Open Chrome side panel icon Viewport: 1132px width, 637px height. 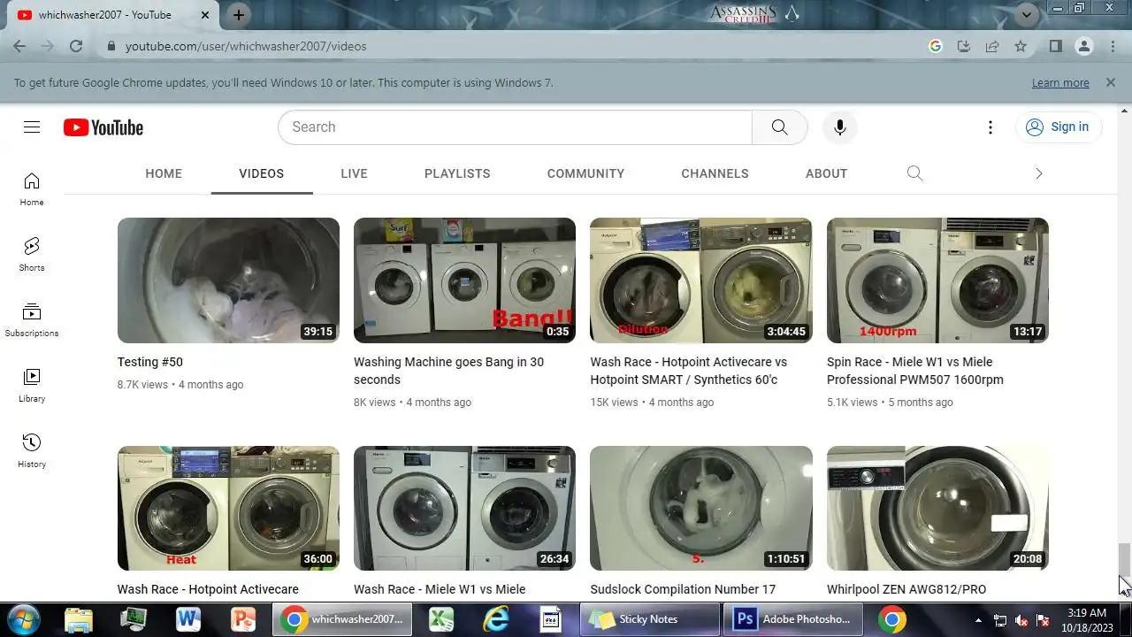(x=1055, y=46)
